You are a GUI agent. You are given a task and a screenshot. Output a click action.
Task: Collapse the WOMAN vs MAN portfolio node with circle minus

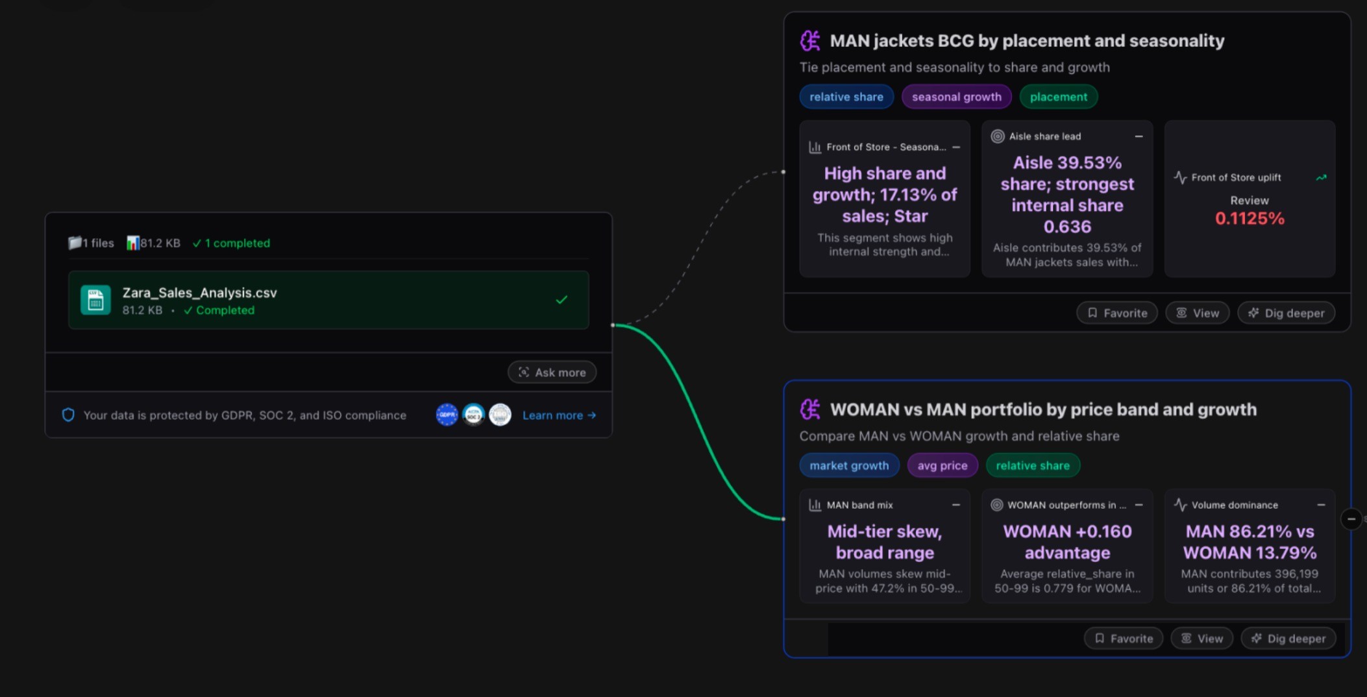tap(1351, 519)
